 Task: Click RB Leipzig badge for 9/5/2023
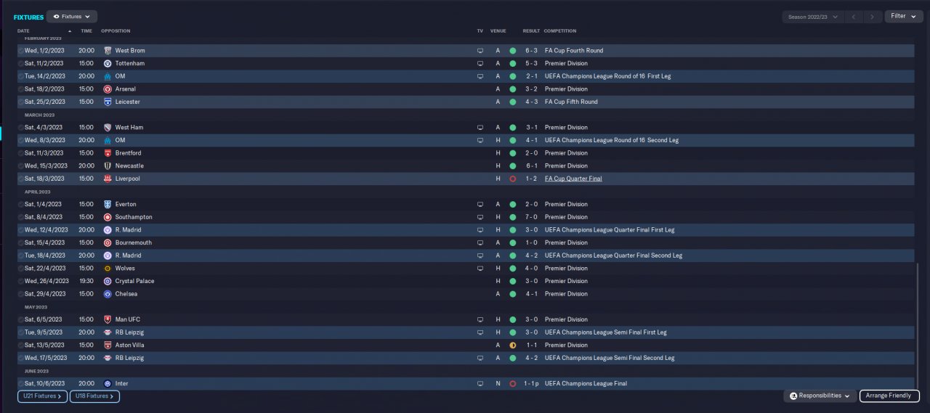[x=108, y=332]
